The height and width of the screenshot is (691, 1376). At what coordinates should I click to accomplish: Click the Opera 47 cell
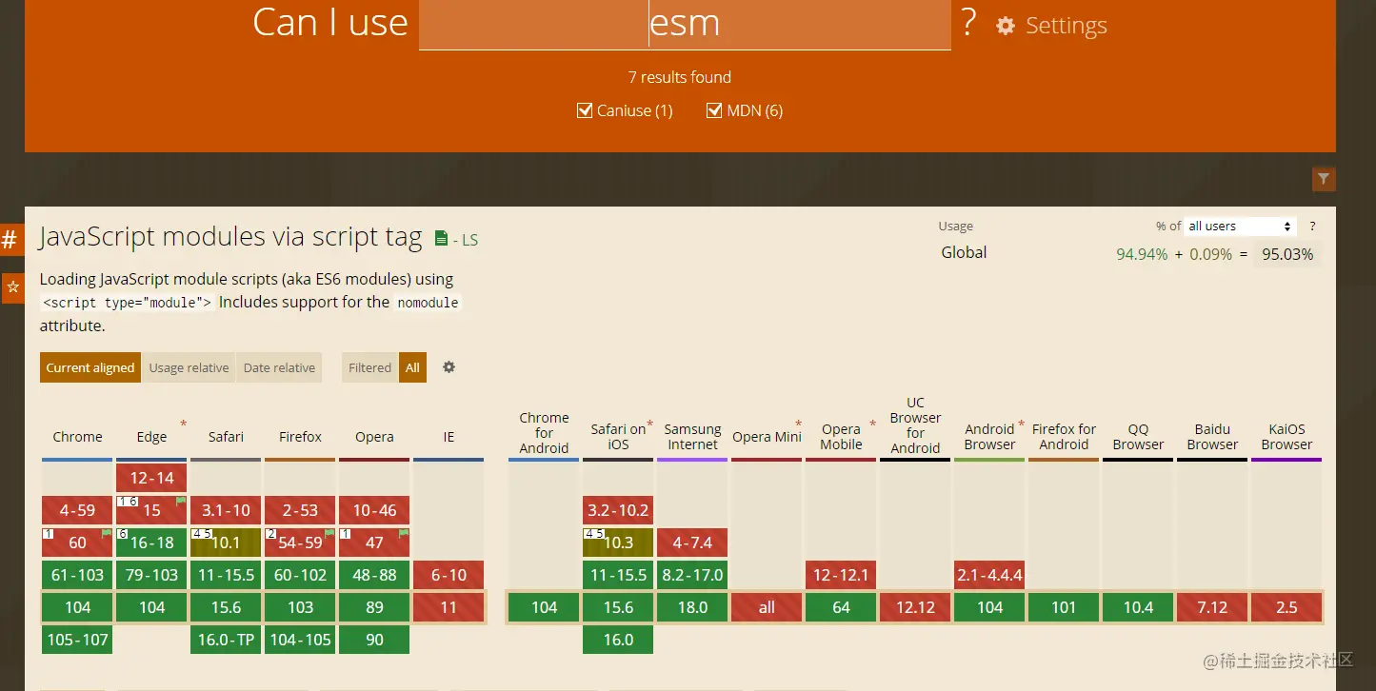[x=374, y=543]
